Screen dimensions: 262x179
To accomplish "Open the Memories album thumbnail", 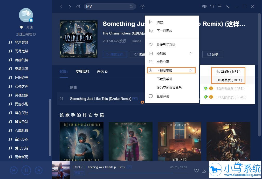I will click(180, 141).
